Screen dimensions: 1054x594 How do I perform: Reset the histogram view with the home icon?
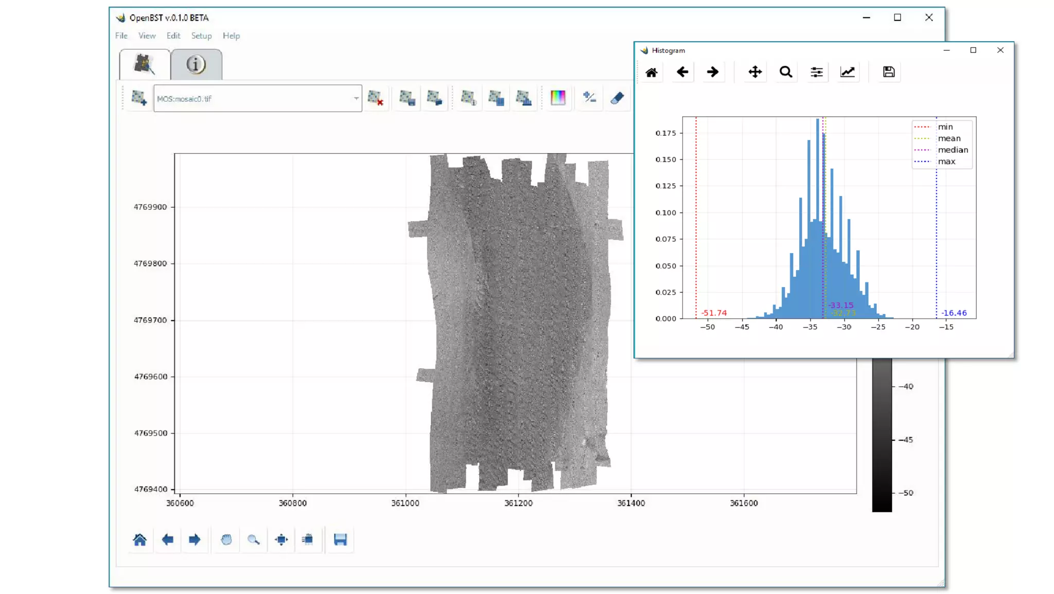(x=652, y=72)
